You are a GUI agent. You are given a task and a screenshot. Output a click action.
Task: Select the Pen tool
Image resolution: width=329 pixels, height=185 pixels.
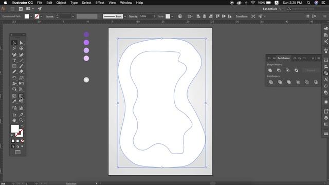(14, 55)
